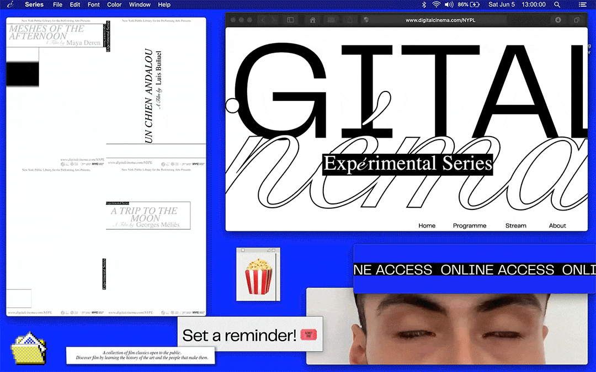Viewport: 596px width, 372px height.
Task: Click the A Trip to the Moon title
Action: point(145,214)
